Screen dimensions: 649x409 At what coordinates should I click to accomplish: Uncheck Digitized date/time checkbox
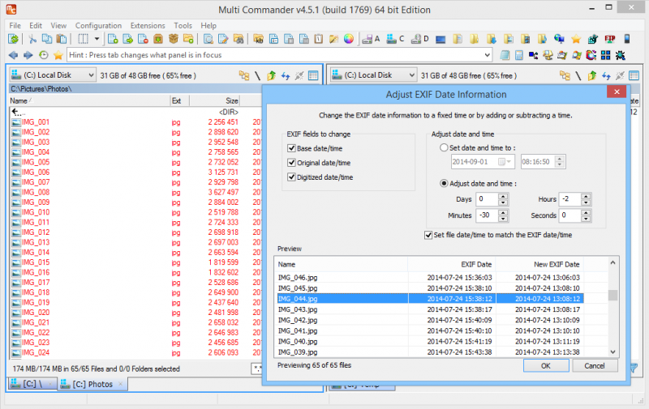[x=291, y=177]
